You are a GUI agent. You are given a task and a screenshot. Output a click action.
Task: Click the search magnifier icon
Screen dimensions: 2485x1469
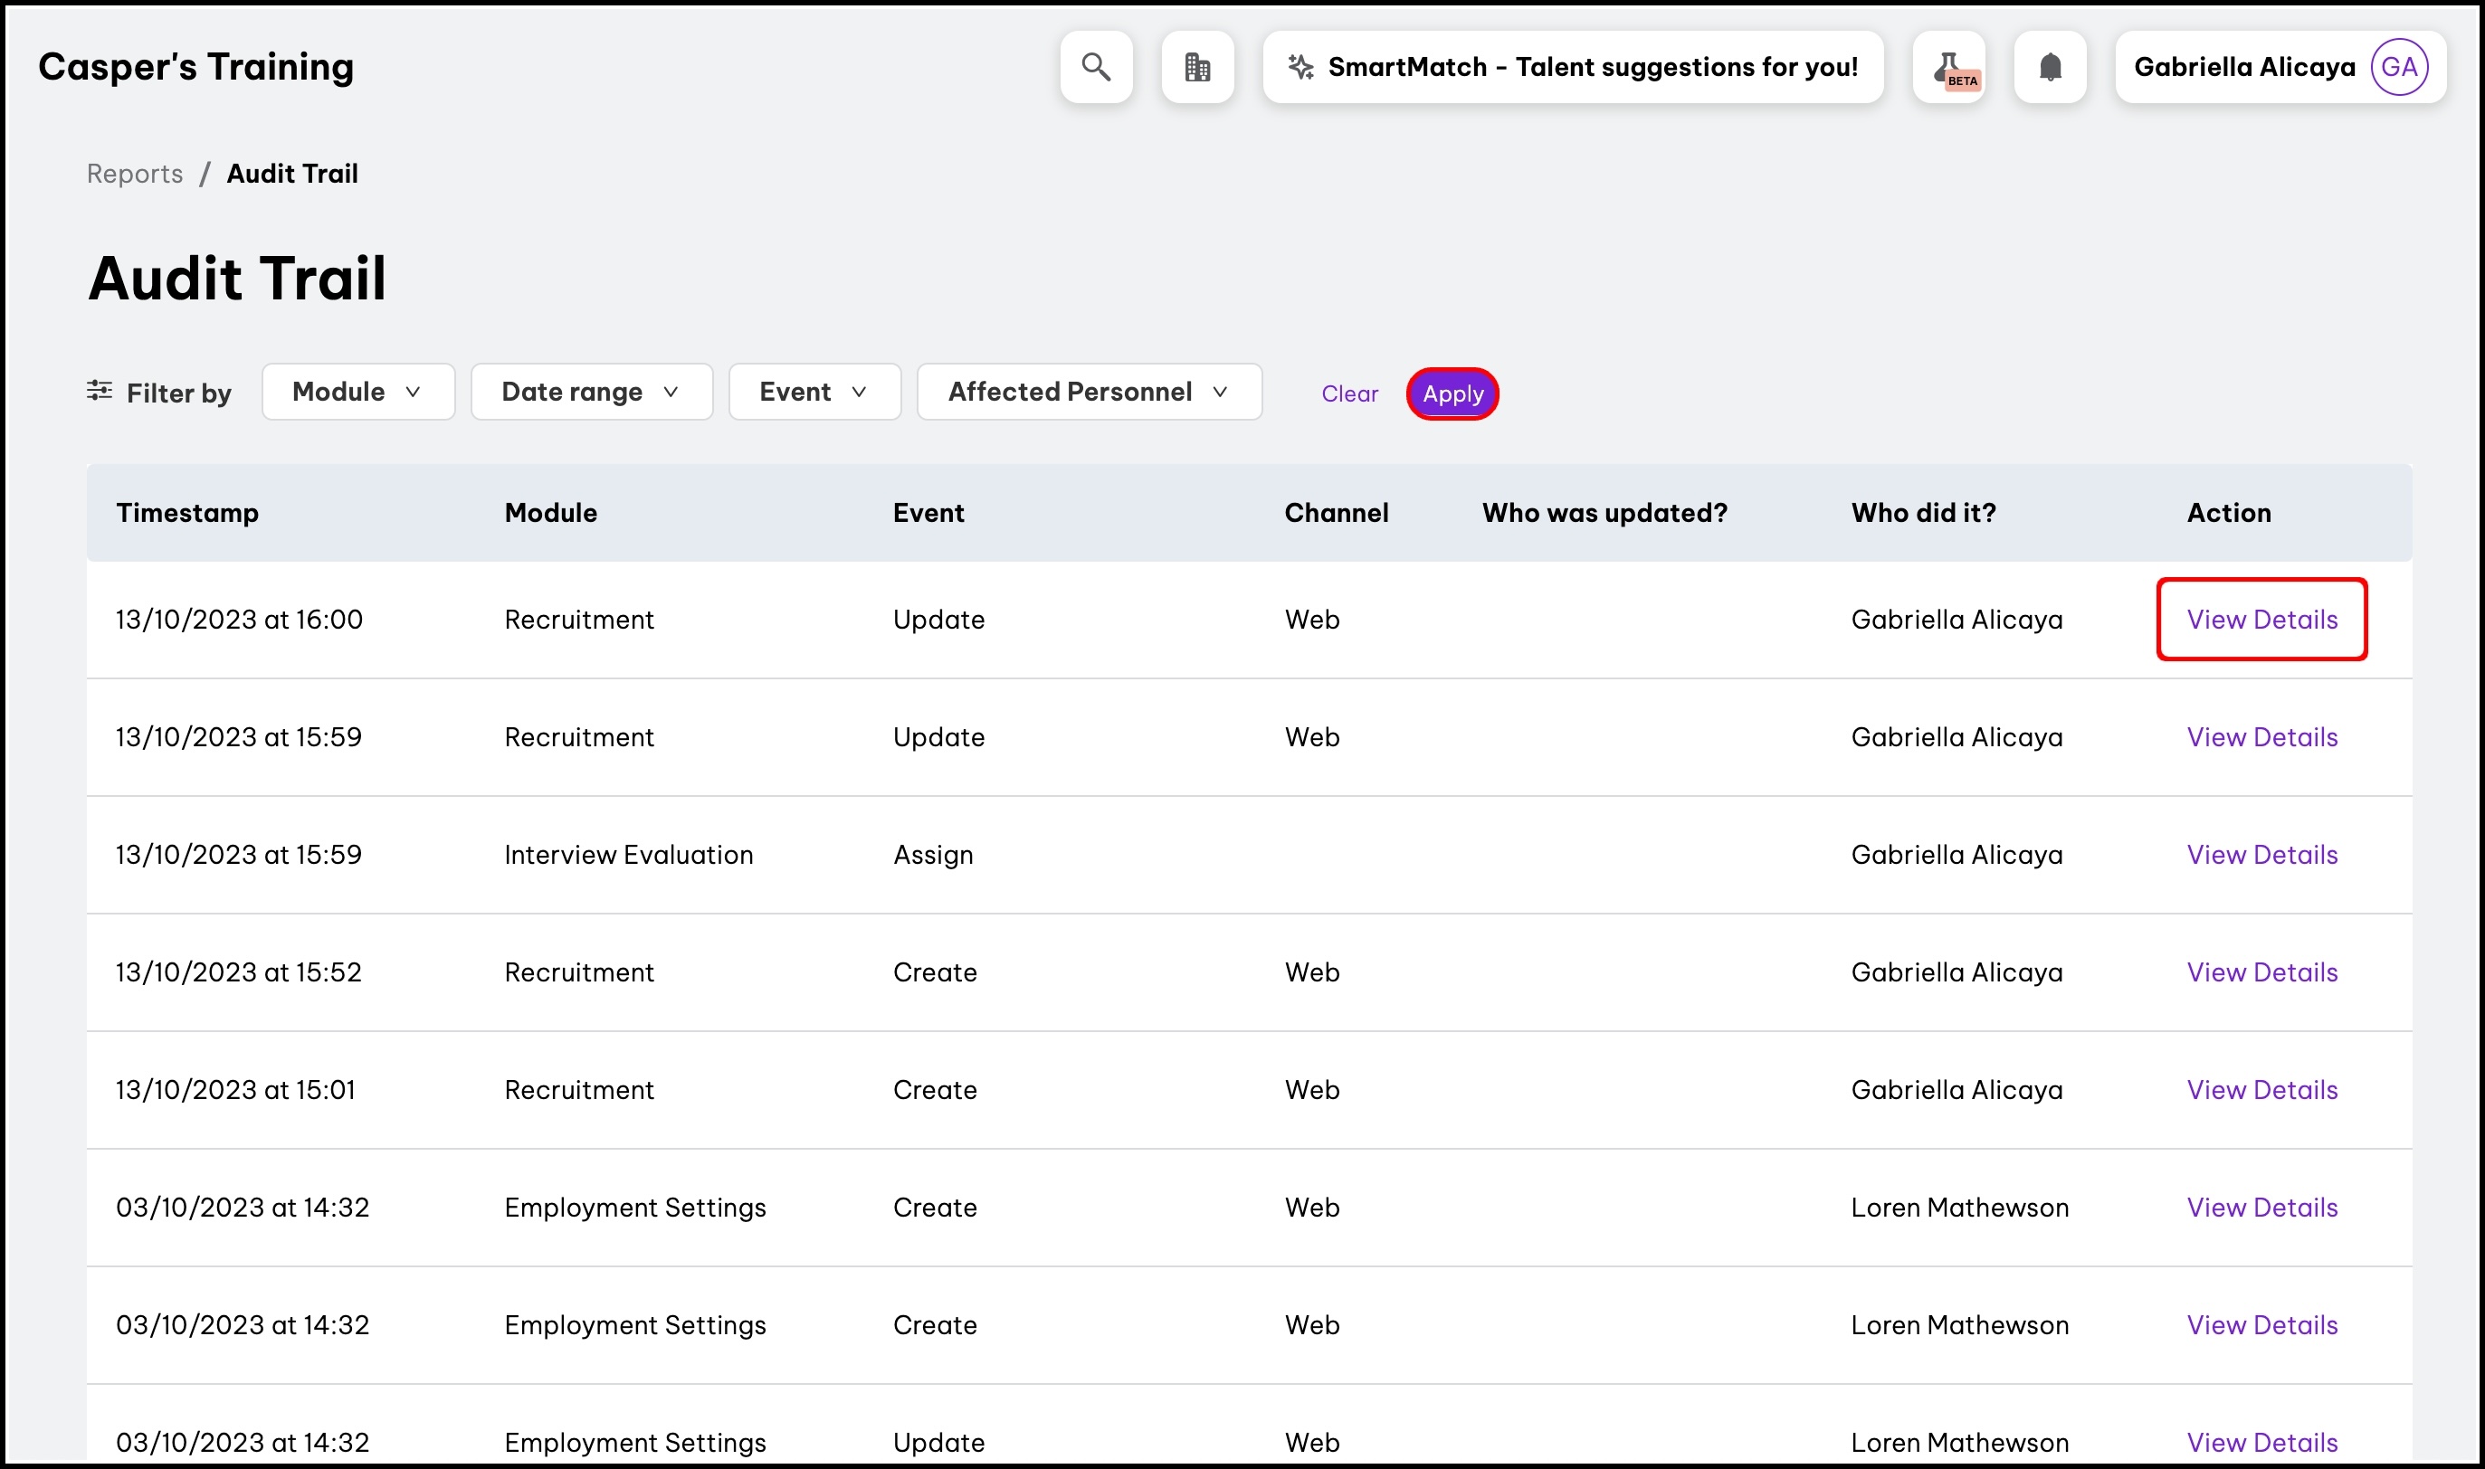[x=1095, y=67]
